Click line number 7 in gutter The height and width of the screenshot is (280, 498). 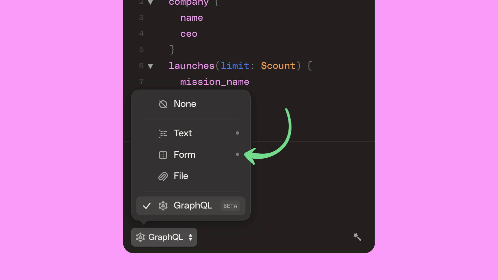tap(141, 82)
